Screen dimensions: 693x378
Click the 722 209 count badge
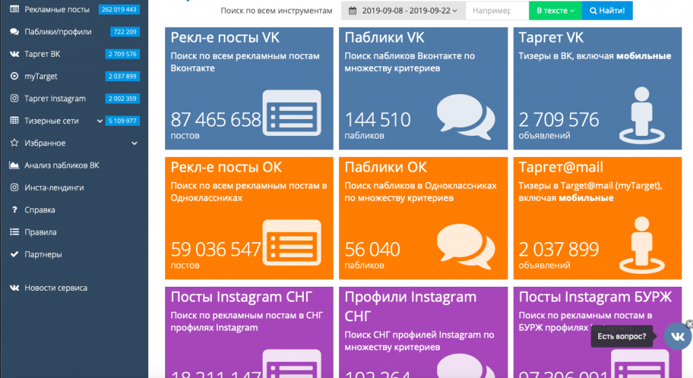[x=125, y=32]
